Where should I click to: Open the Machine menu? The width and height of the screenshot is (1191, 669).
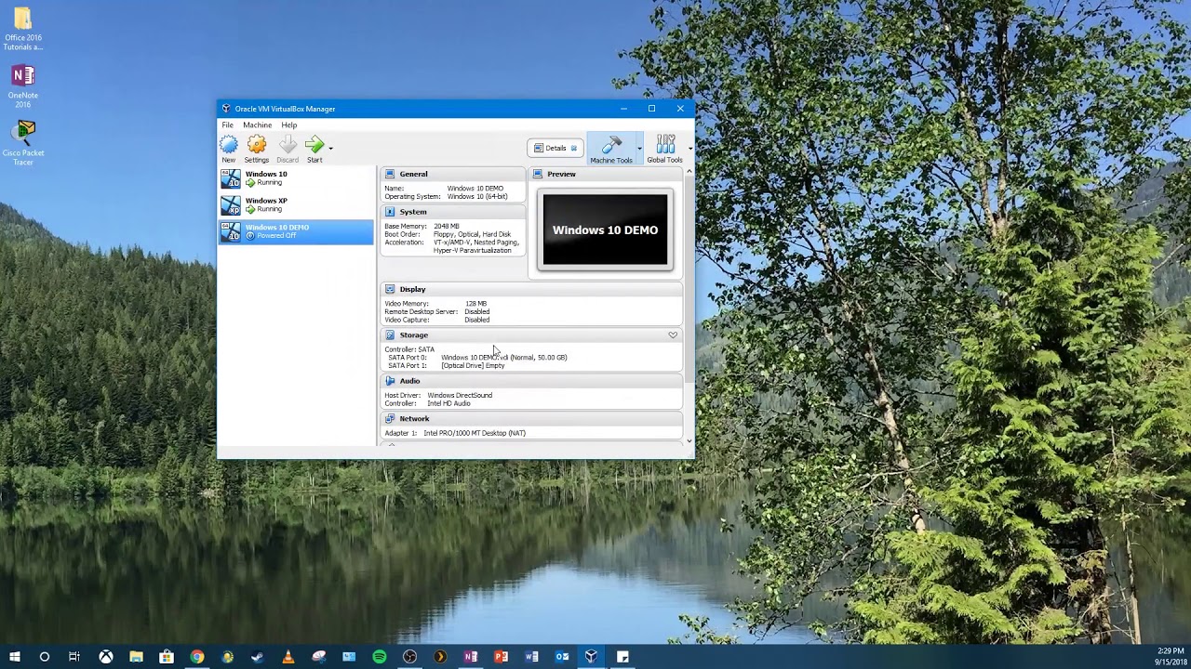click(258, 125)
